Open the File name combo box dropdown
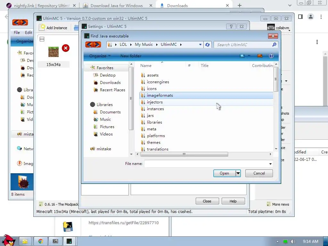Viewport: 328px width, 246px height. tap(270, 164)
